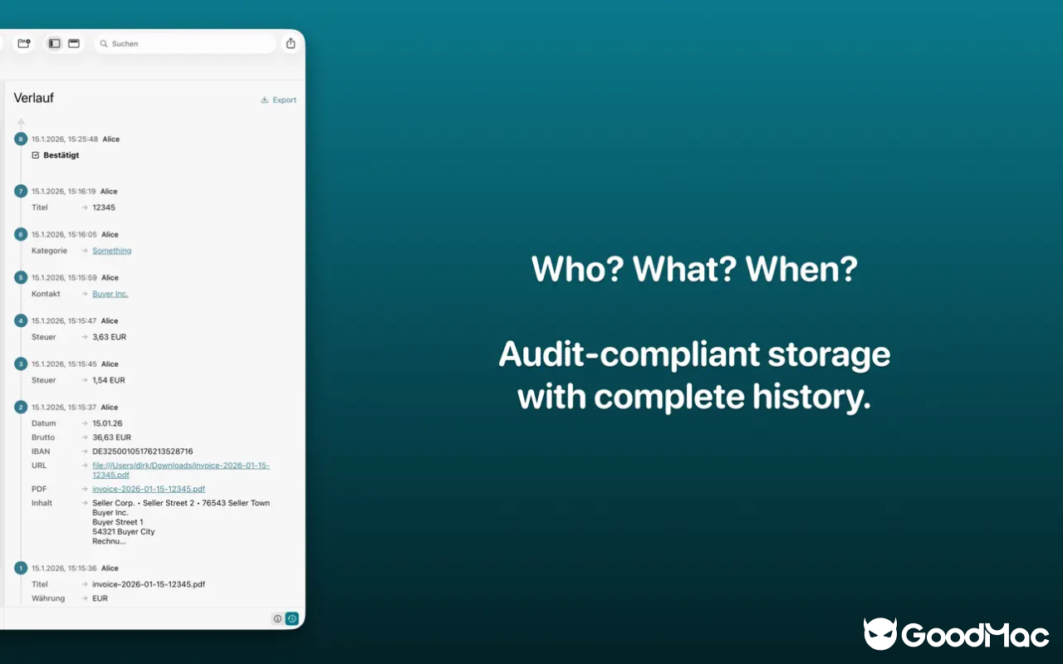Select history step marker 1

click(x=21, y=568)
